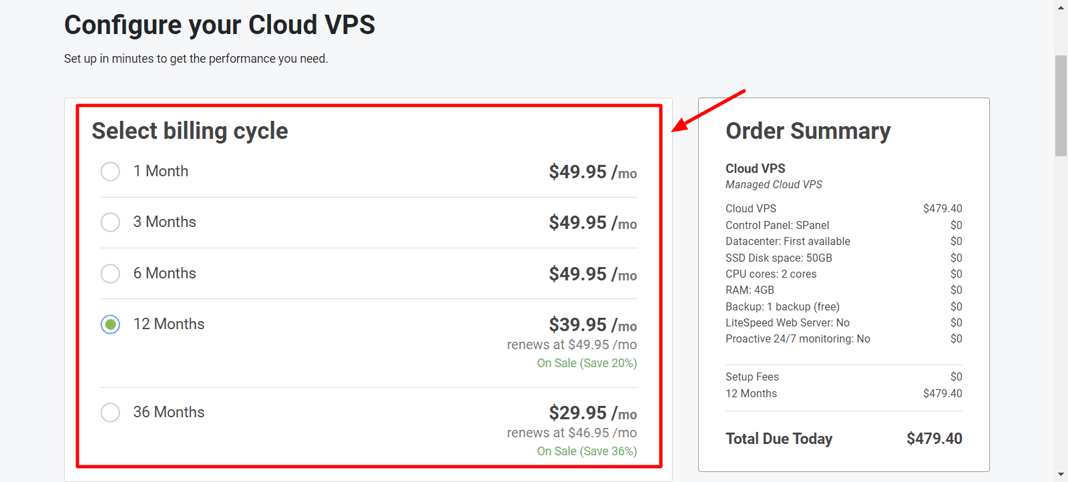The height and width of the screenshot is (482, 1068).
Task: Click the scrollbar up arrow
Action: pos(1061,7)
